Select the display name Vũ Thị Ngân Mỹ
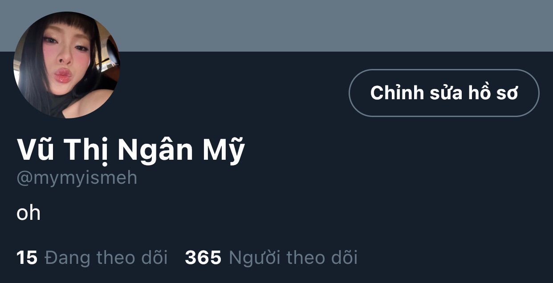553x283 pixels. 130,150
